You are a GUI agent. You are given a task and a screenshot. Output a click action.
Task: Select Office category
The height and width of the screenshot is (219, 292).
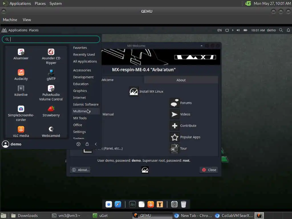(x=78, y=125)
